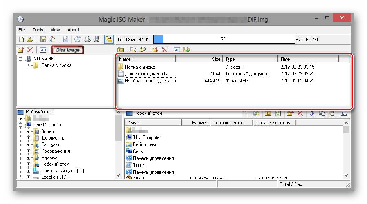Click the Disk Image button
Image resolution: width=367 pixels, height=204 pixels.
click(67, 50)
